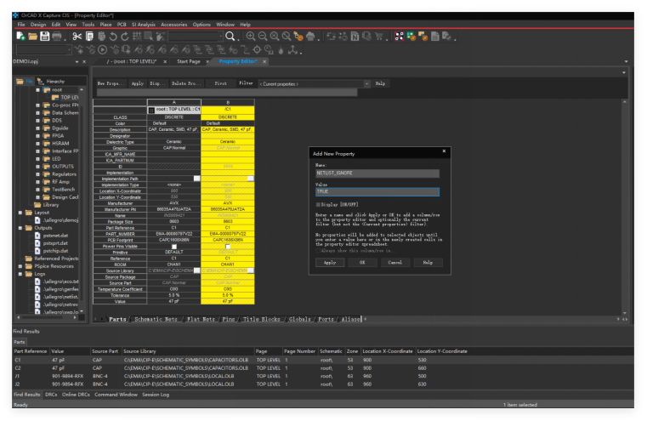Click the Implementation Path browse box in column A
Image resolution: width=647 pixels, height=421 pixels.
pyautogui.click(x=197, y=179)
